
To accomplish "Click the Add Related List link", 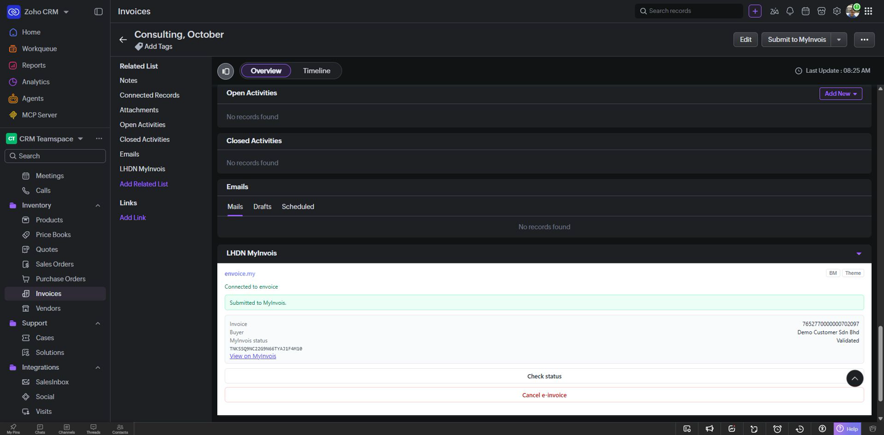I will pos(144,184).
